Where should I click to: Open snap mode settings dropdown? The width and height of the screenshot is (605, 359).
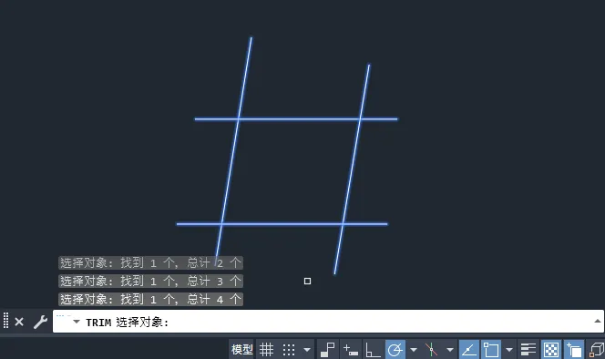[307, 350]
